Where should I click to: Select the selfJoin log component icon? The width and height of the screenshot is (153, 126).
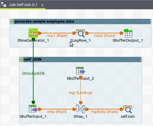pos(128,109)
